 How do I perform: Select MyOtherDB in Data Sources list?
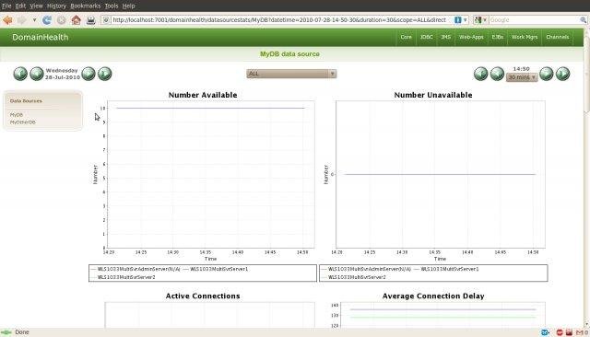click(x=22, y=122)
